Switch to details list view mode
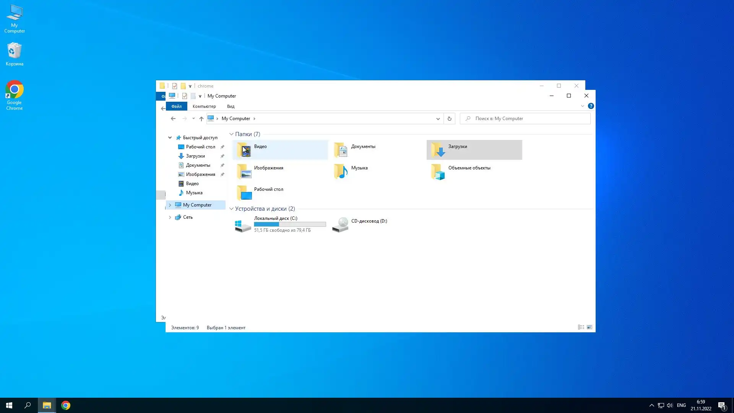734x413 pixels. click(581, 327)
